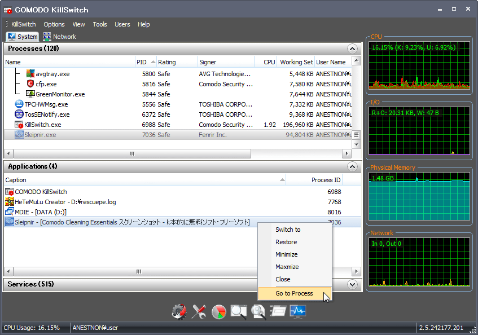Viewport: 478px width, 335px height.
Task: Select Restore in the context menu
Action: coord(295,242)
